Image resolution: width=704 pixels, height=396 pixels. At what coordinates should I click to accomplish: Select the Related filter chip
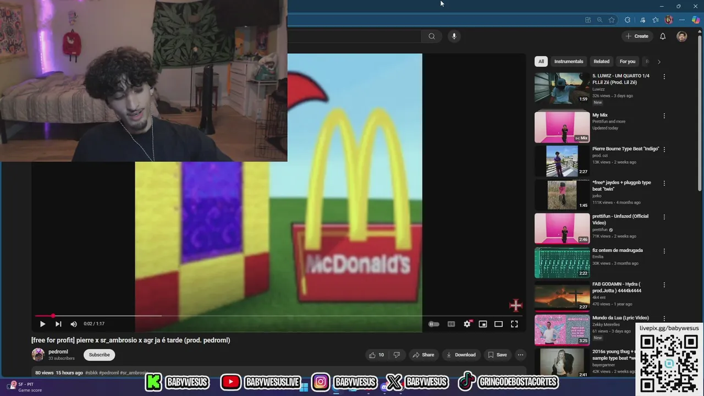click(601, 62)
